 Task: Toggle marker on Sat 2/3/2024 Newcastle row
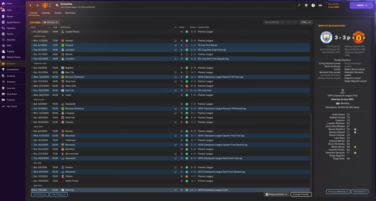(32, 104)
